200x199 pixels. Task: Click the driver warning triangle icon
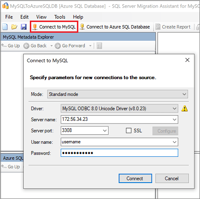pyautogui.click(x=185, y=108)
